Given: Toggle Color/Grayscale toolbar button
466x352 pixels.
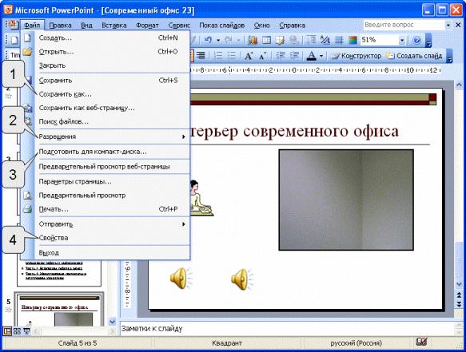Looking at the screenshot, I should pyautogui.click(x=352, y=40).
